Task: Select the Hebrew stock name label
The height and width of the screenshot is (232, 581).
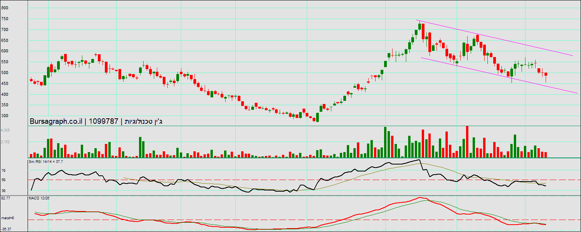Action: pos(143,121)
